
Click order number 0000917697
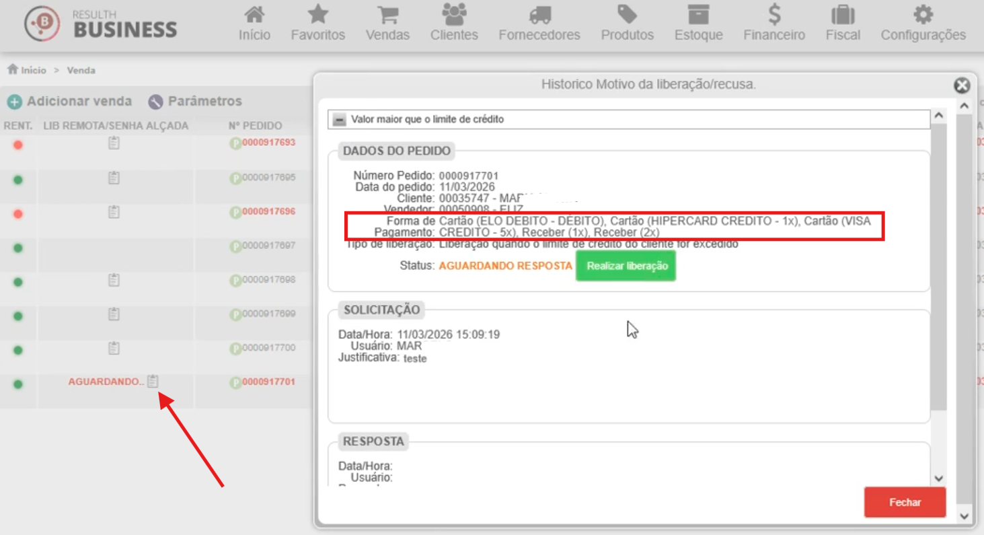coord(268,246)
